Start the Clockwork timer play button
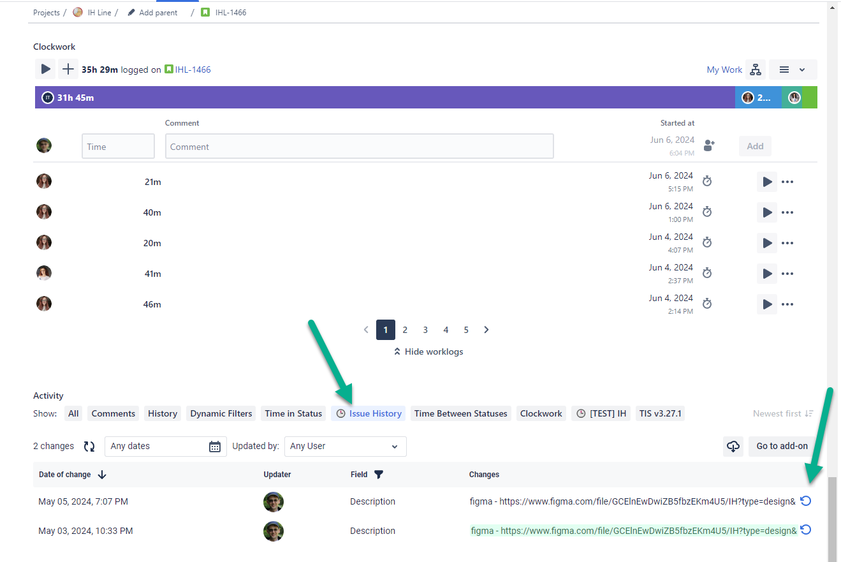The image size is (841, 562). [45, 69]
